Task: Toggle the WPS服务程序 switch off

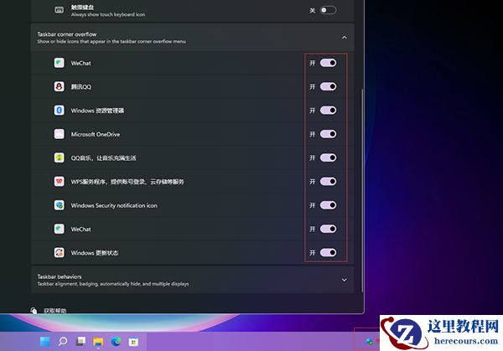Action: click(328, 182)
